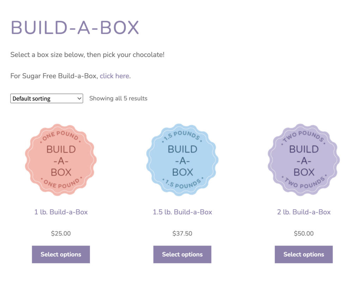The height and width of the screenshot is (288, 361).
Task: Follow the Sugar Free 'click here' link
Action: point(114,76)
